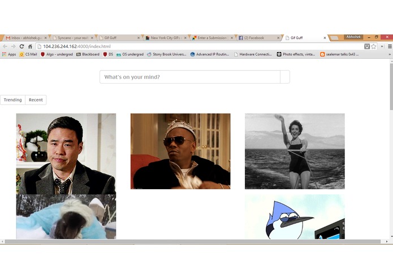Show hidden extensions via the chevron icon
The width and height of the screenshot is (393, 279).
[382, 46]
